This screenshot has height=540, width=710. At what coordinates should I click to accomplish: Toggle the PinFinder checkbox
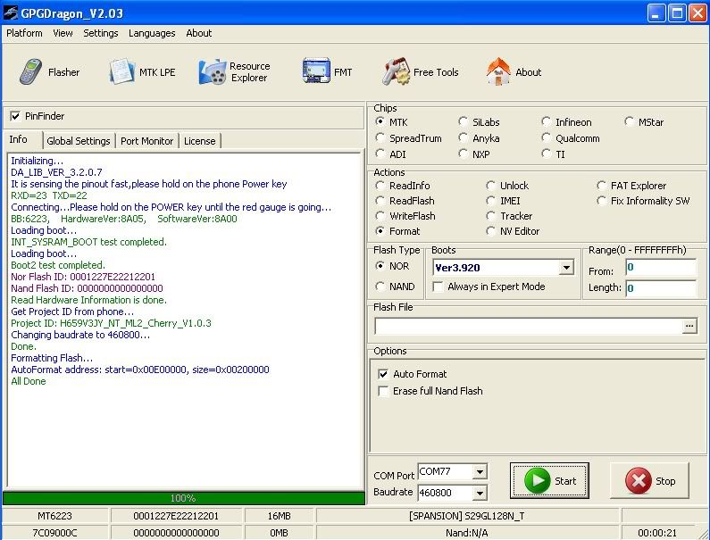click(15, 116)
